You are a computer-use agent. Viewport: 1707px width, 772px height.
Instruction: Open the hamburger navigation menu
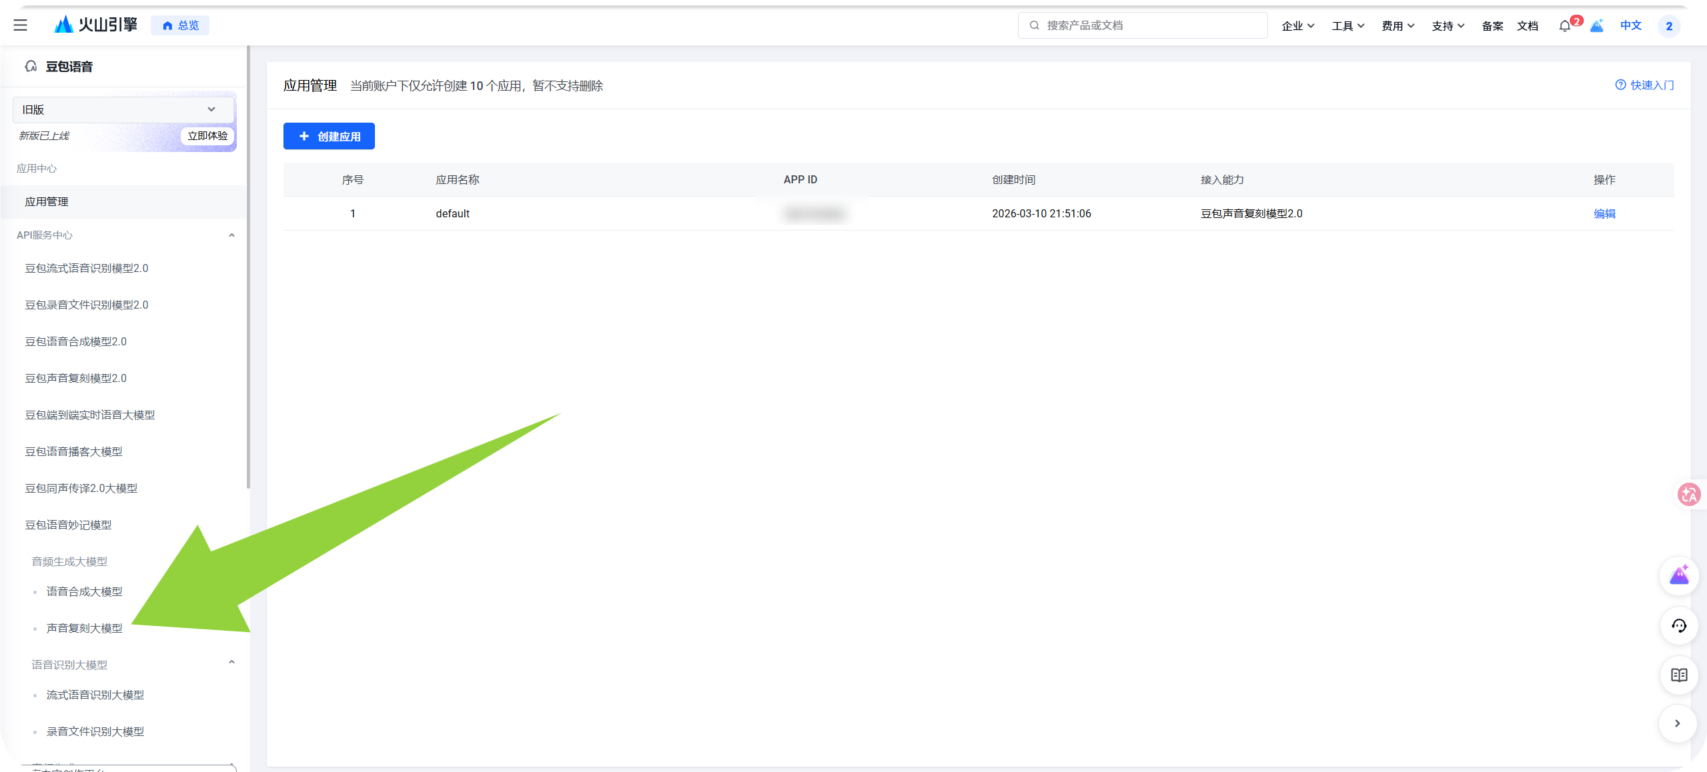(x=20, y=25)
